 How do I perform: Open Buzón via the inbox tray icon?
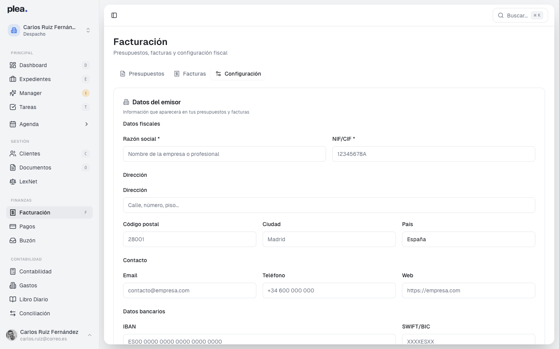point(12,240)
